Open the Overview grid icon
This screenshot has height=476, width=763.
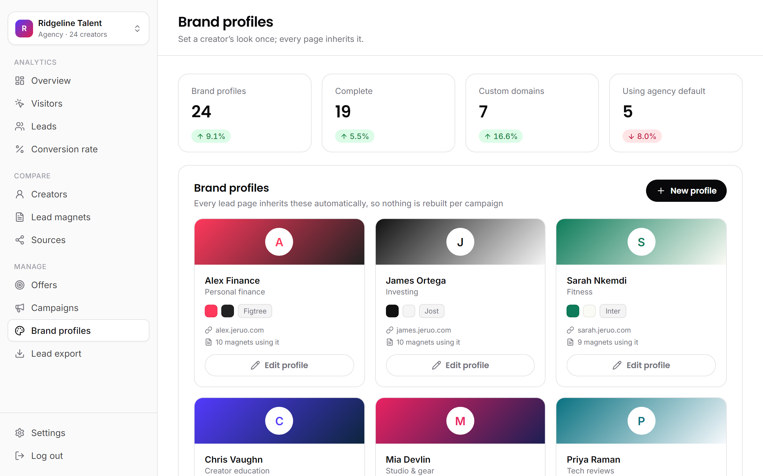point(20,81)
